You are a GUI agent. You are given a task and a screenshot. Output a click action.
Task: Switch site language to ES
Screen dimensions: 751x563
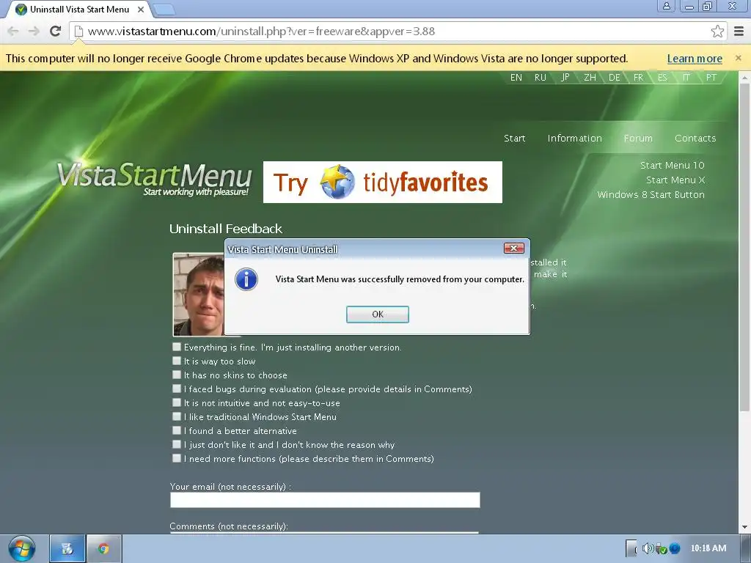[662, 77]
